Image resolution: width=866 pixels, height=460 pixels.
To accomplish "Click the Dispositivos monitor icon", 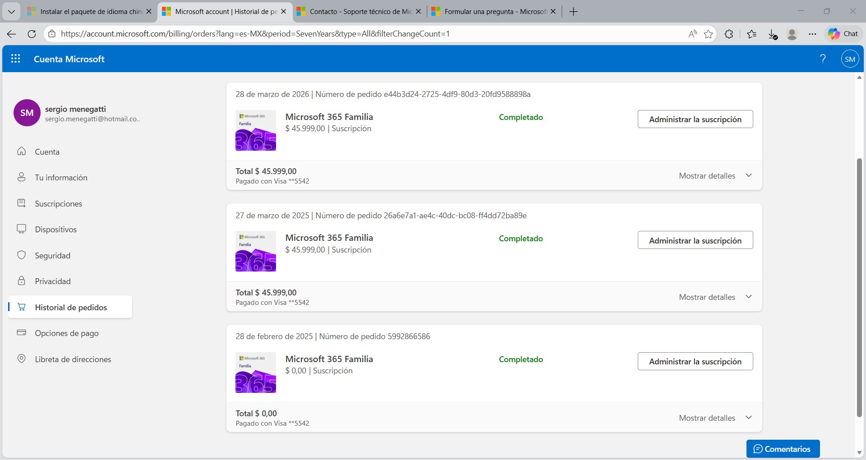I will coord(21,229).
